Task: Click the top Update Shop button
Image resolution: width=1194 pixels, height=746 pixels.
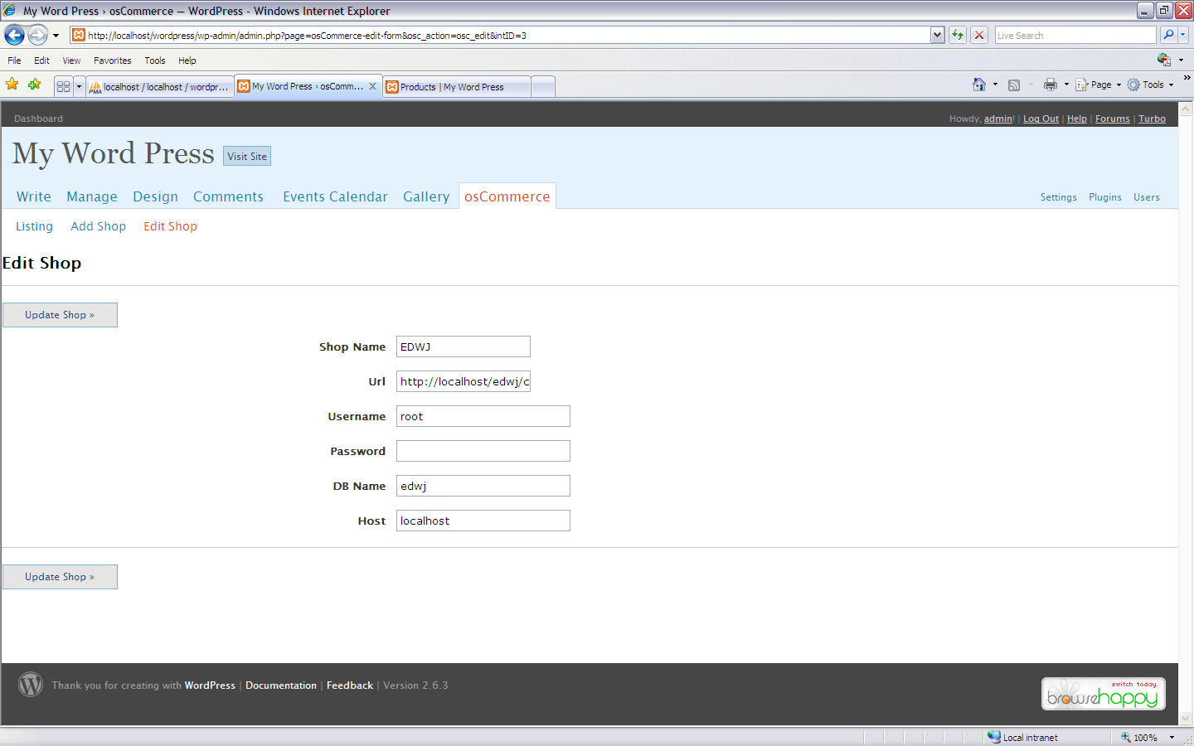Action: pyautogui.click(x=60, y=315)
